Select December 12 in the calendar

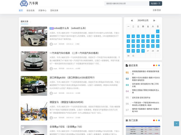(x=143, y=41)
